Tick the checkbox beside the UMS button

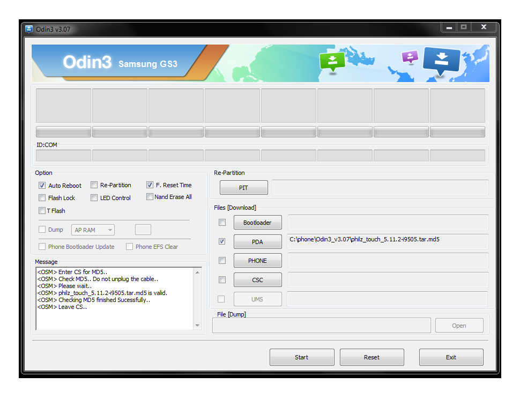point(221,299)
